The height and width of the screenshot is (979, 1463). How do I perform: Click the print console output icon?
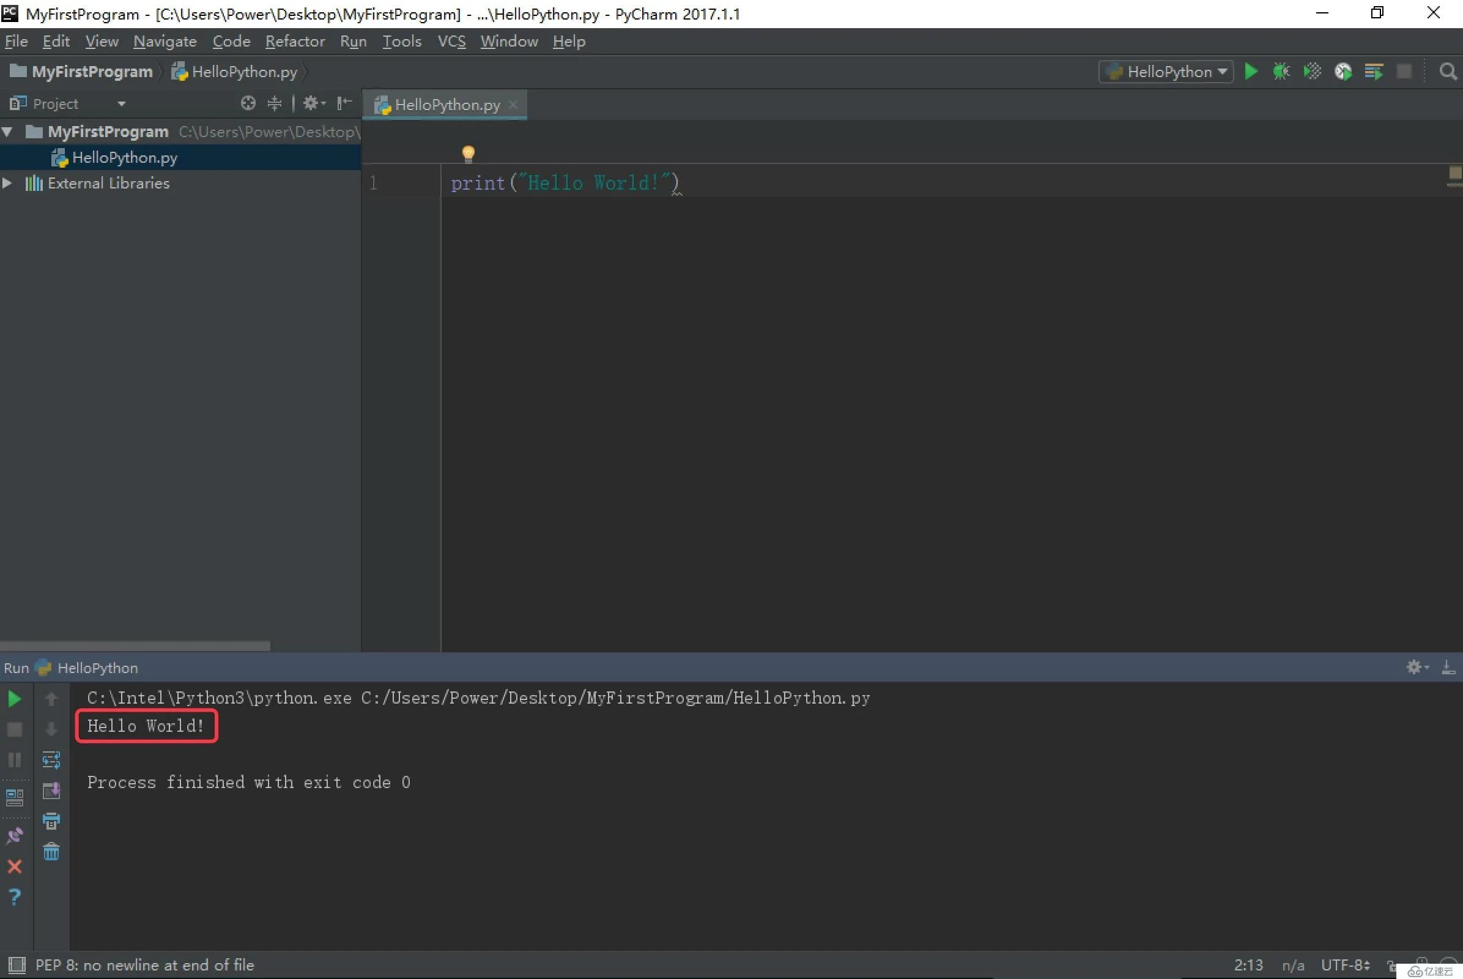pos(51,821)
